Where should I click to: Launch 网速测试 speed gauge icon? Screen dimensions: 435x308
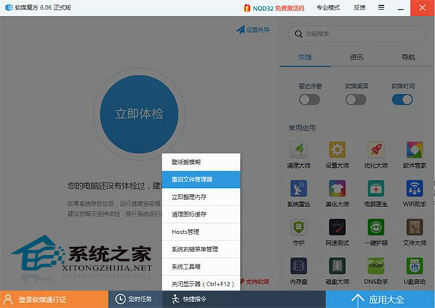337,227
